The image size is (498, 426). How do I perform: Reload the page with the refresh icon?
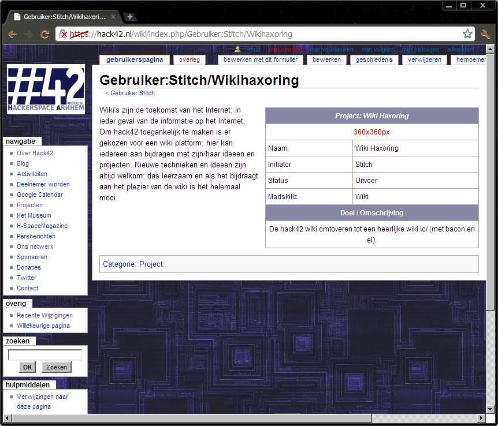(x=44, y=34)
